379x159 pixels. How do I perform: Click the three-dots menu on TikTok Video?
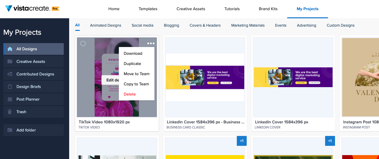point(151,43)
